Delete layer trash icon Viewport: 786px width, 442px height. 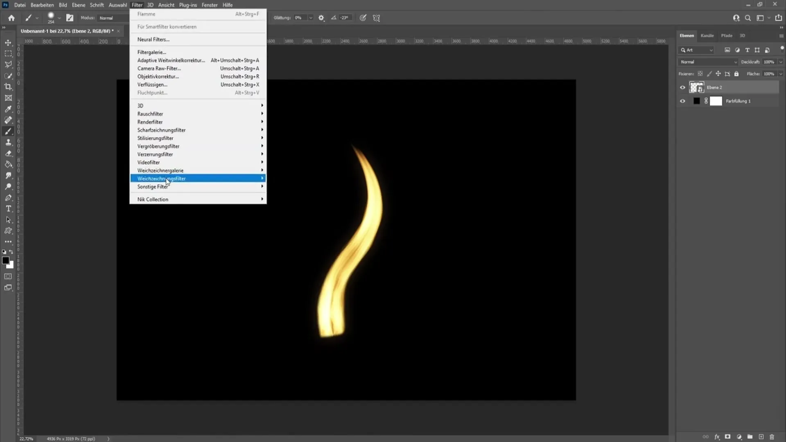coord(772,437)
